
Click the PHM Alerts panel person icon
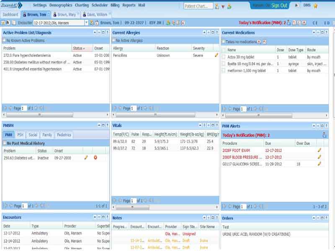(x=324, y=135)
